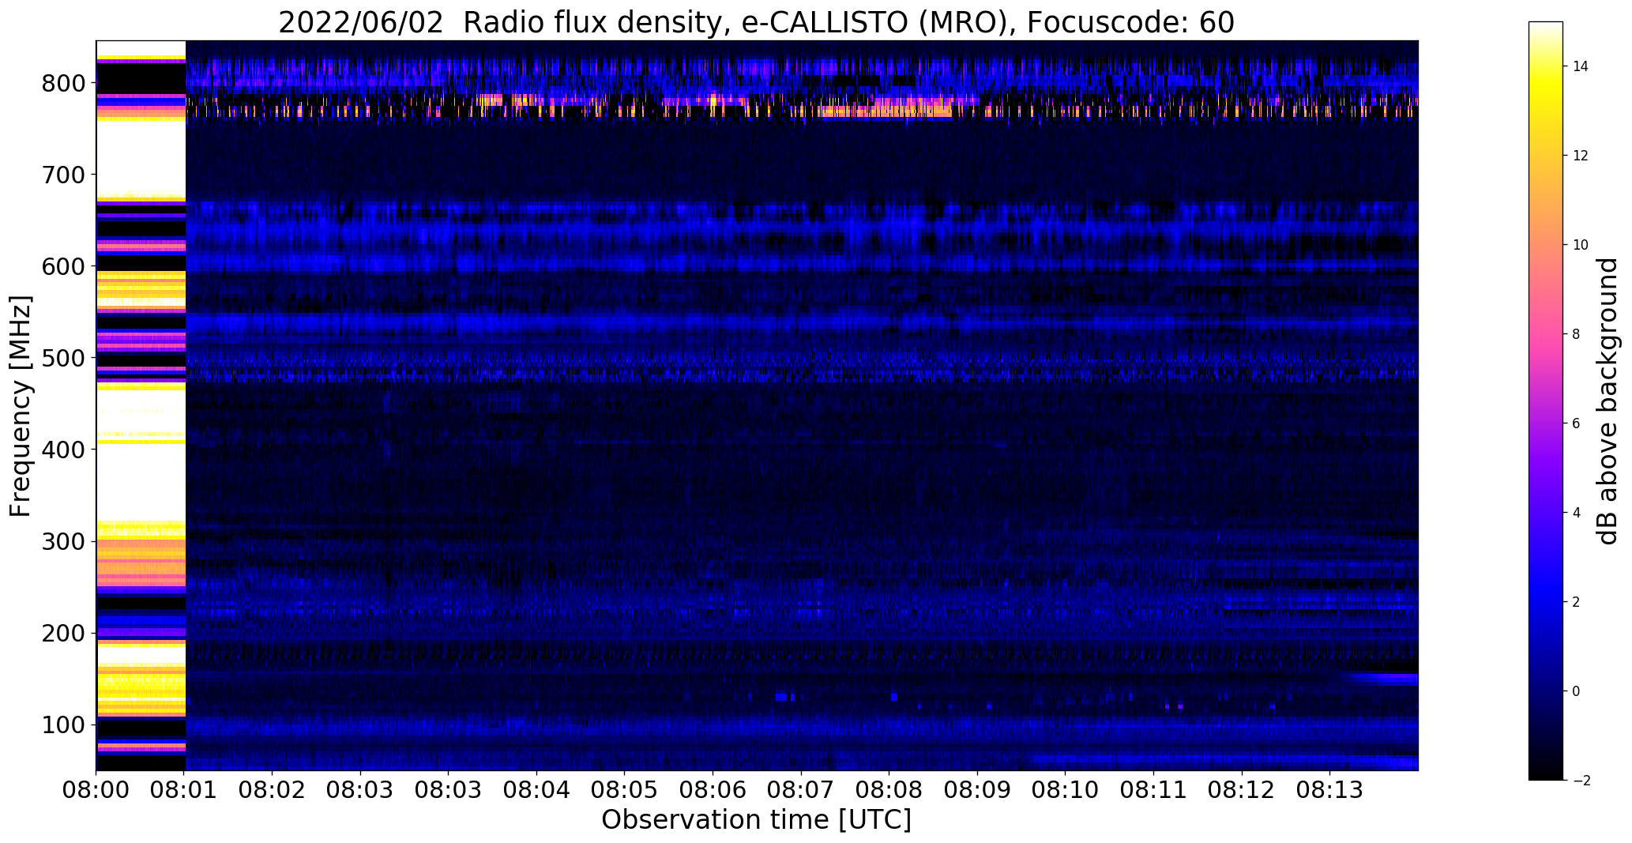Click the 08:12 time tick label

coord(1242,788)
